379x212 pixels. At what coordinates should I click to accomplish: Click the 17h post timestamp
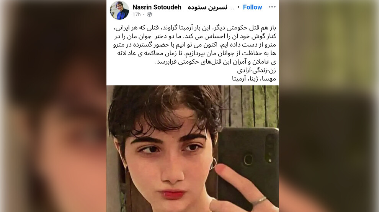tap(137, 14)
